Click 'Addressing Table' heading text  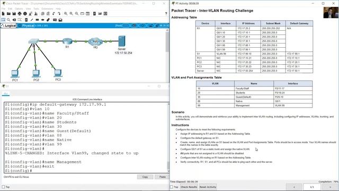click(184, 18)
